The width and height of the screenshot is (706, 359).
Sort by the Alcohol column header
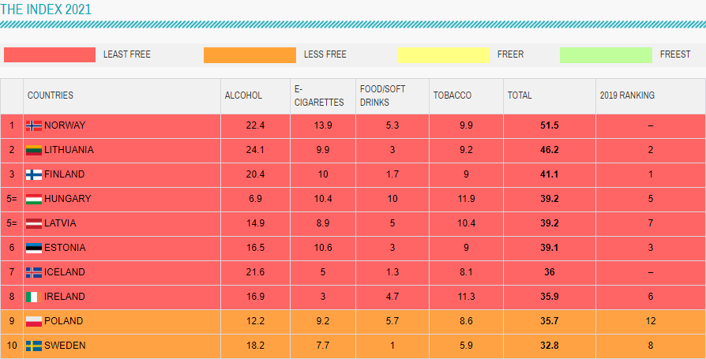click(x=243, y=95)
